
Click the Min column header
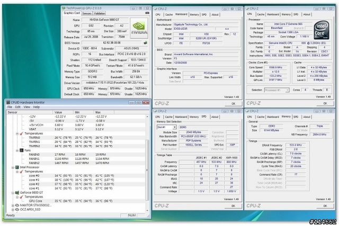[x=84, y=112]
